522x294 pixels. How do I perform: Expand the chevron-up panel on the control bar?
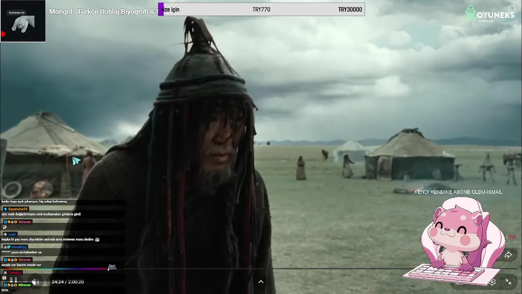(x=261, y=281)
